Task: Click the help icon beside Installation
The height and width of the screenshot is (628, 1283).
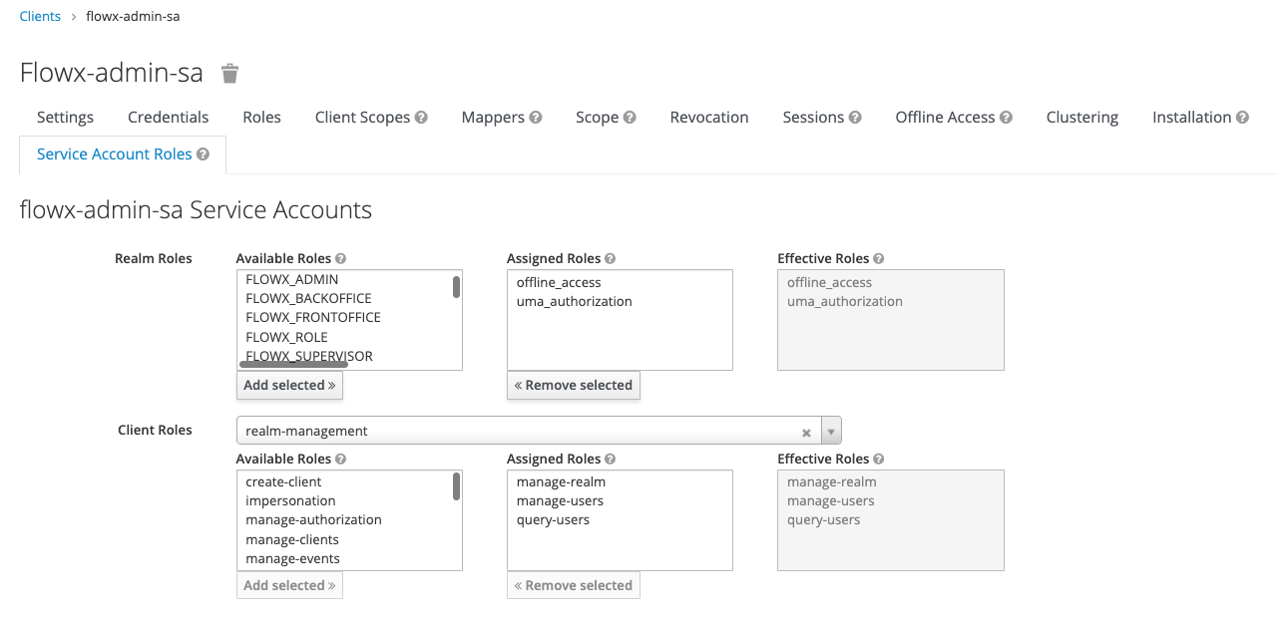Action: tap(1242, 117)
